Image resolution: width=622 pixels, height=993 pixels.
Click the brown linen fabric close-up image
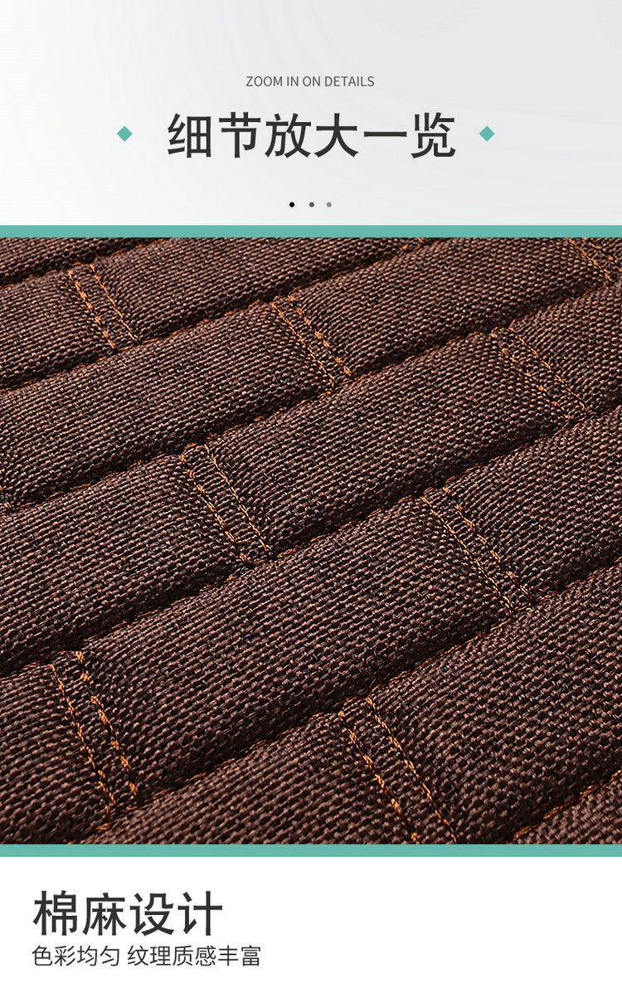(x=311, y=541)
